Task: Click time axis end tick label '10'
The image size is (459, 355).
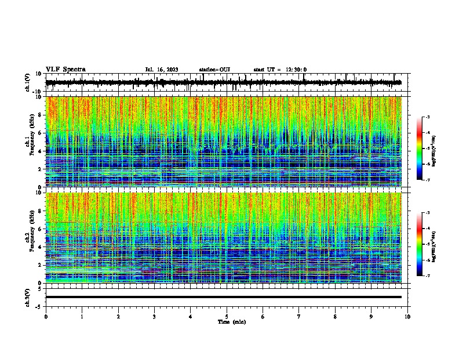Action: [407, 317]
